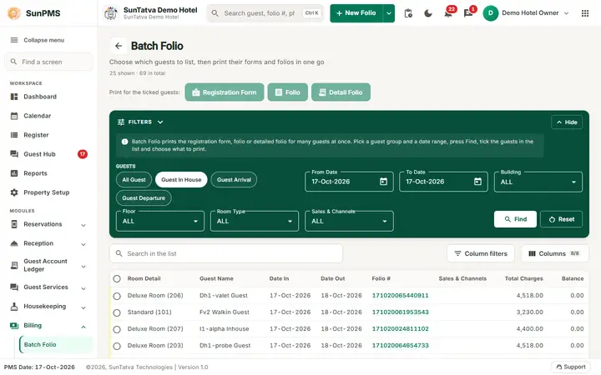601x375 pixels.
Task: Tick the select-all circle in table header
Action: pos(117,278)
